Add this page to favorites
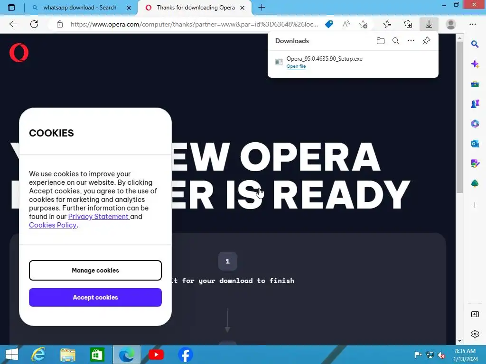The height and width of the screenshot is (364, 486). coord(363,24)
